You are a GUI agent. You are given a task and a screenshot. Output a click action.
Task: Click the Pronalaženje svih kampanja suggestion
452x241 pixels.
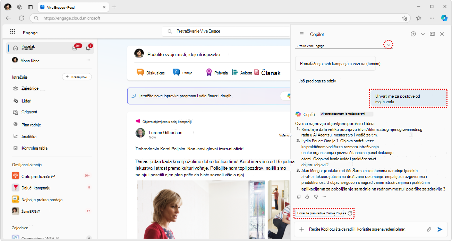tap(335, 63)
